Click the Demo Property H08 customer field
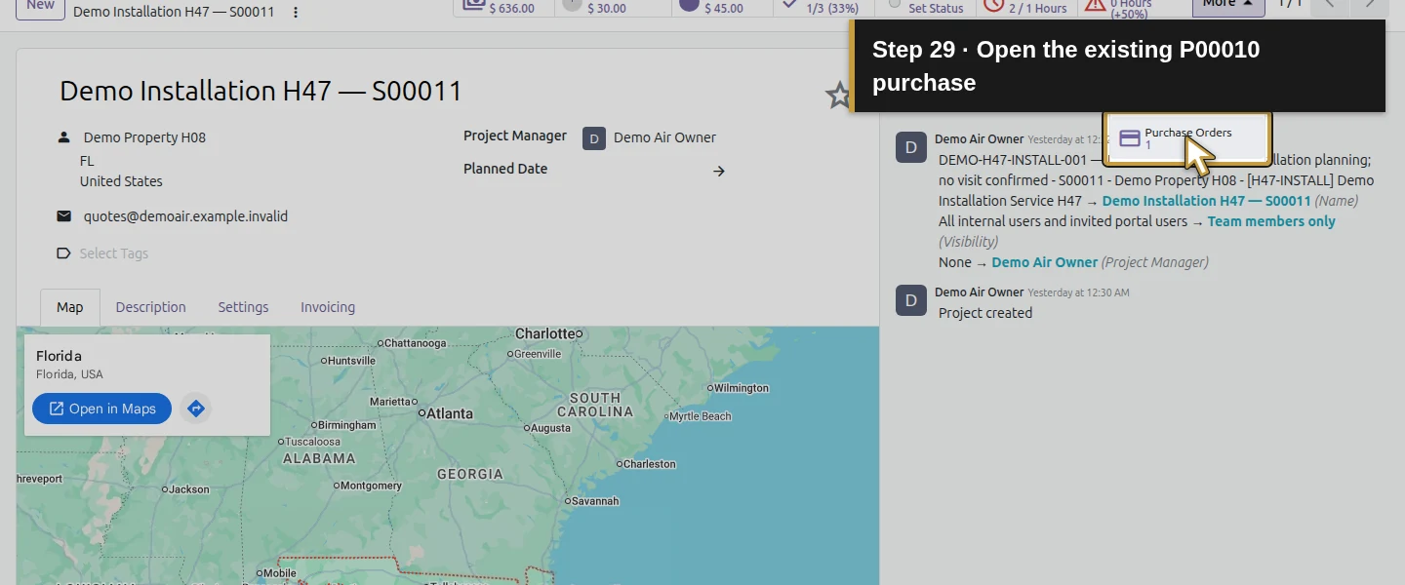The image size is (1405, 585). point(144,137)
